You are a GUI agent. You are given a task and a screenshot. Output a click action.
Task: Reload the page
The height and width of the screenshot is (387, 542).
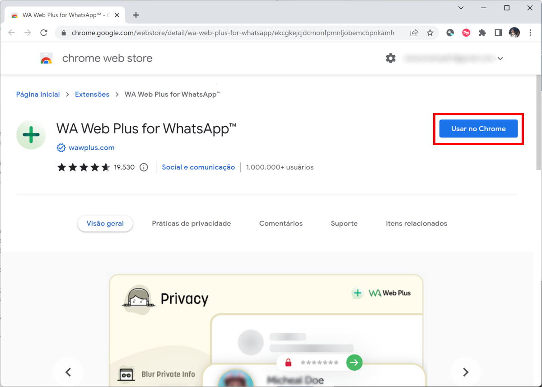[x=44, y=33]
